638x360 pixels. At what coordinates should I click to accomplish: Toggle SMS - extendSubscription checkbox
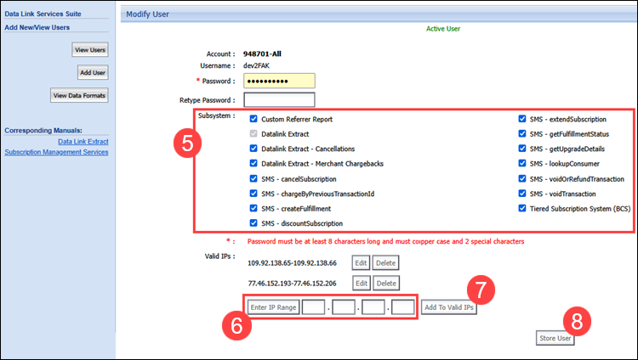pyautogui.click(x=522, y=120)
